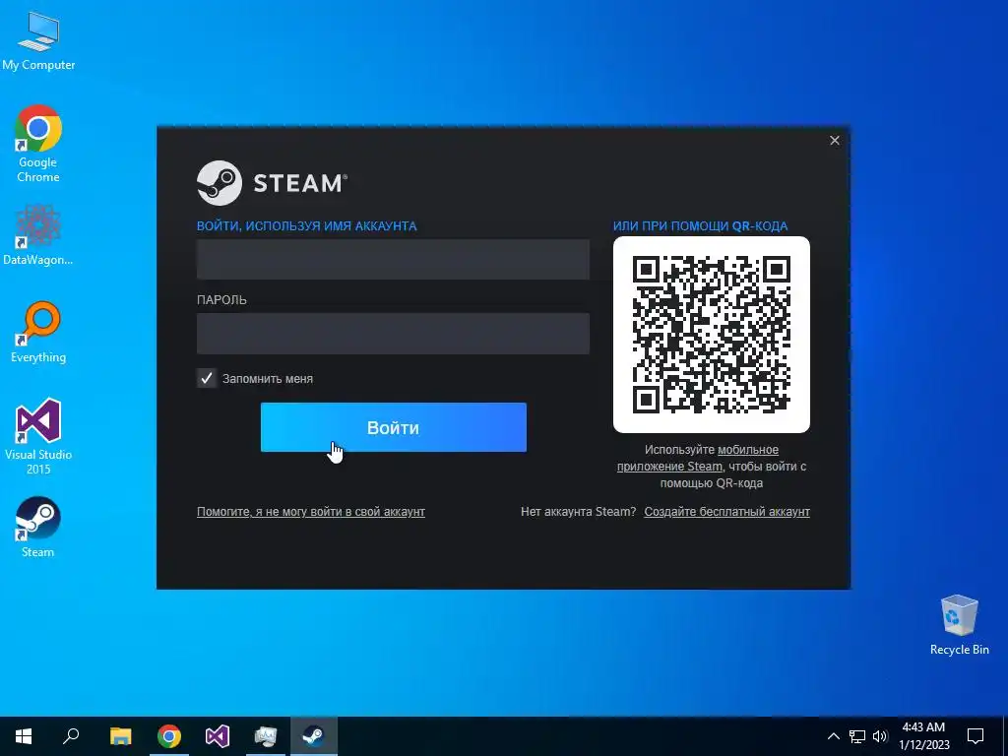Click the 'Войти' sign-in button
Screen dimensions: 1008x756
(394, 427)
